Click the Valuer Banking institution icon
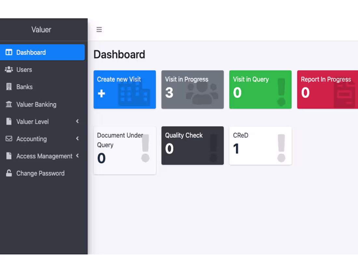 [x=9, y=104]
